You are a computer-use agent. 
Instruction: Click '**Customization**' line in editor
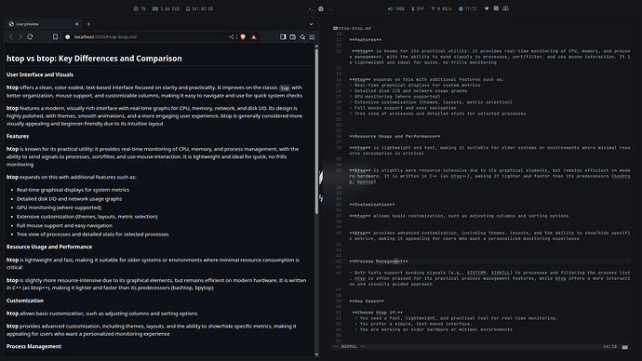point(372,205)
